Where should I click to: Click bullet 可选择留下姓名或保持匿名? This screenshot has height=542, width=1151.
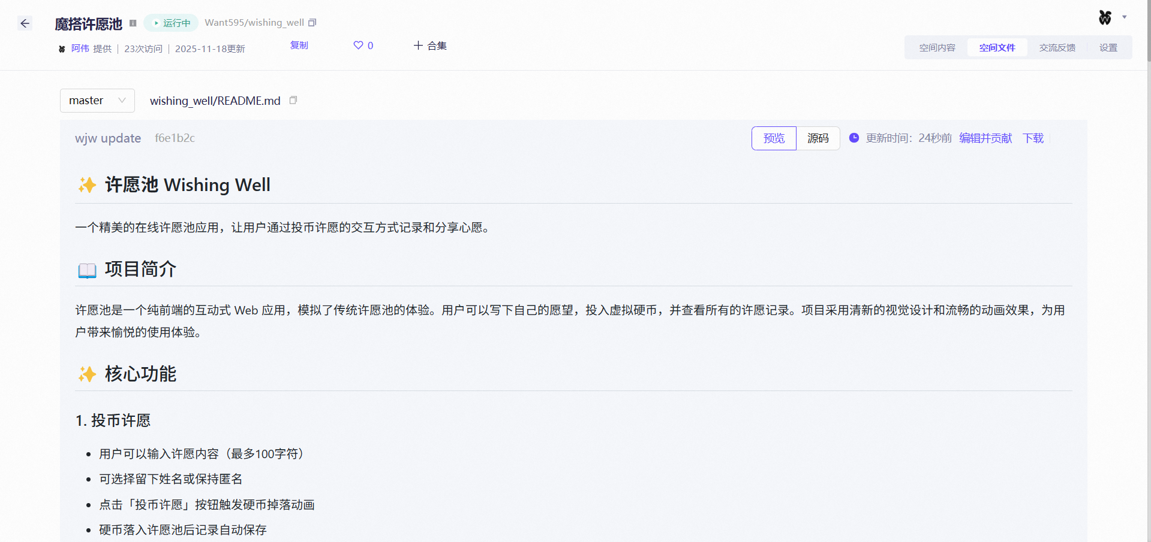171,479
